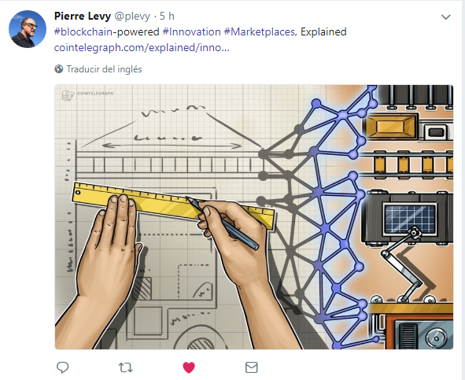Open the 5 h timestamp link
The height and width of the screenshot is (380, 465).
tap(167, 16)
